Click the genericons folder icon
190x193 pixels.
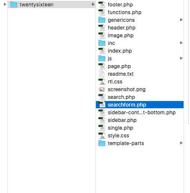coord(102,20)
